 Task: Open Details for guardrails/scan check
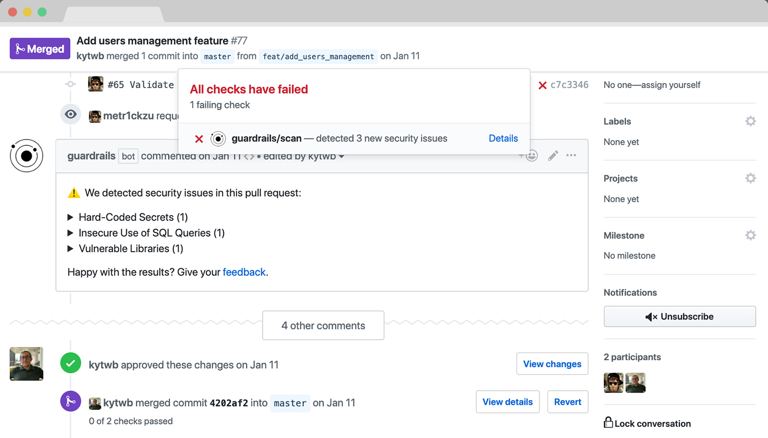(503, 139)
